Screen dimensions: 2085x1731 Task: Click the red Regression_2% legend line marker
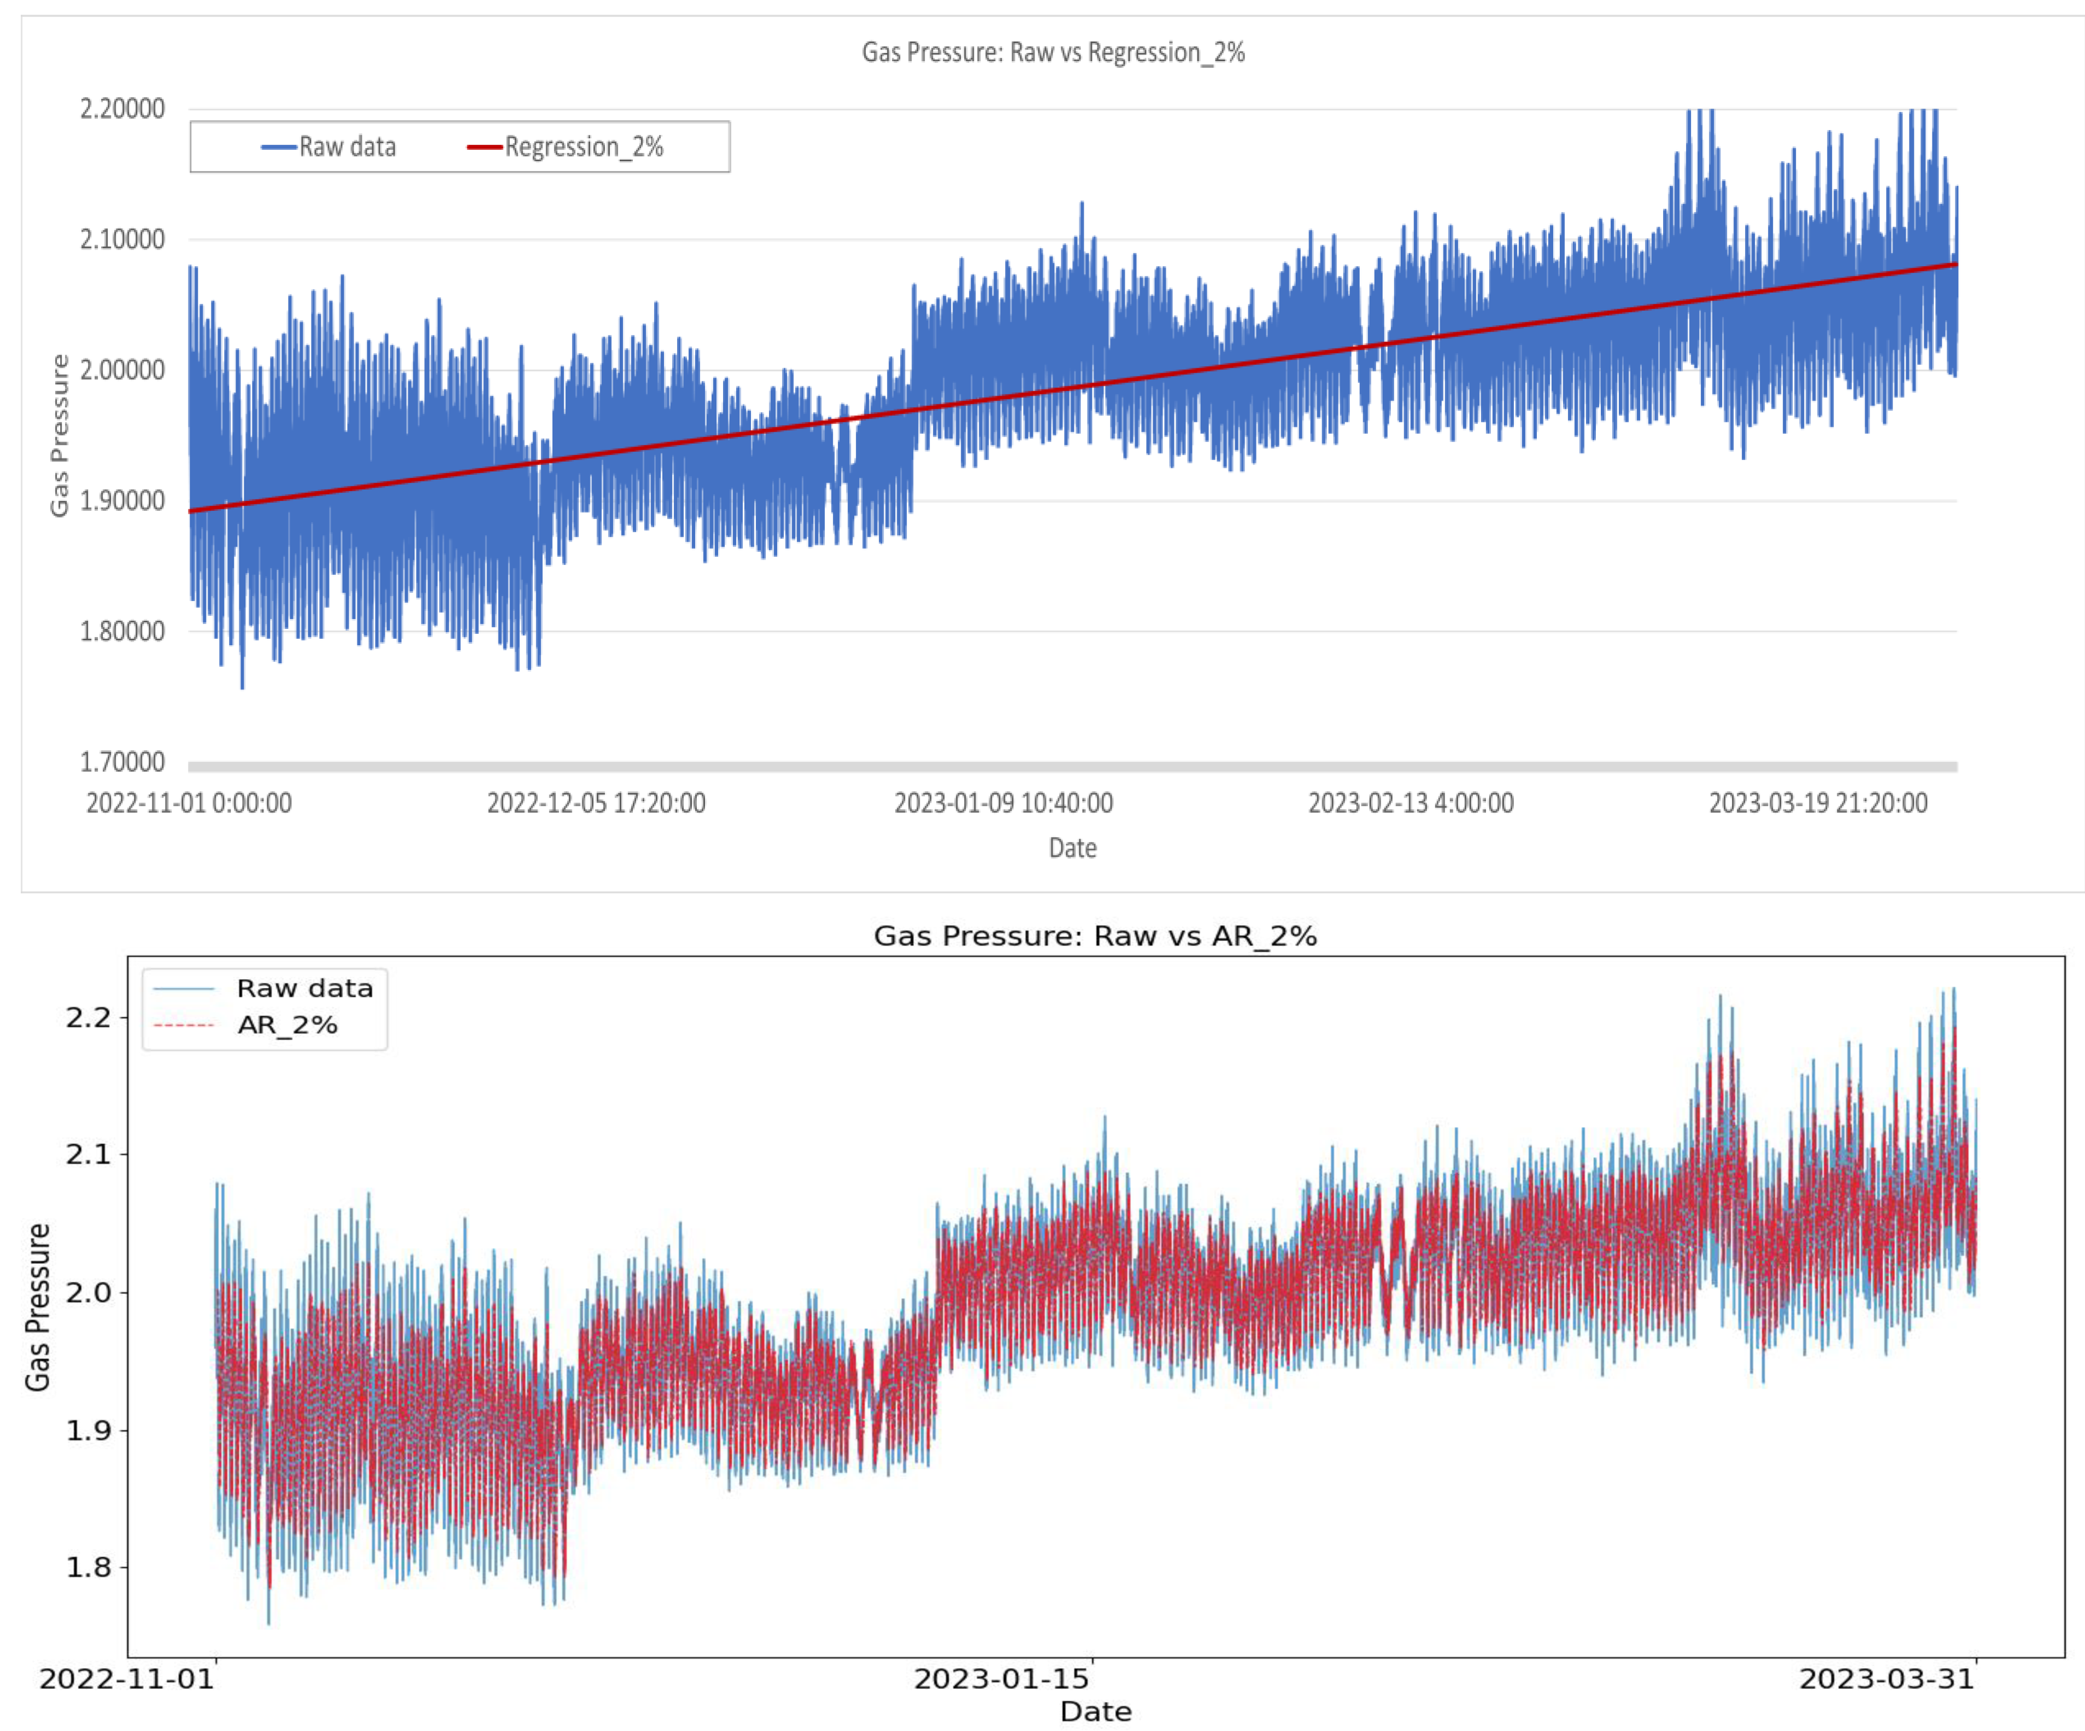point(485,147)
